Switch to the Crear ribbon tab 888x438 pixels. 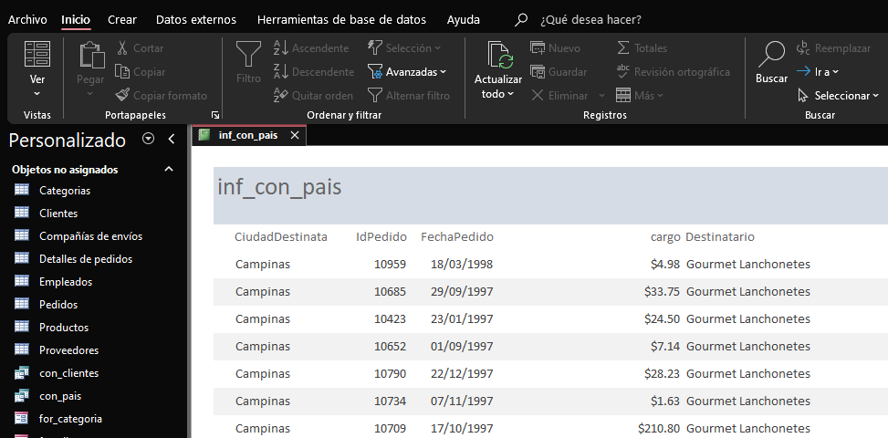pos(122,20)
